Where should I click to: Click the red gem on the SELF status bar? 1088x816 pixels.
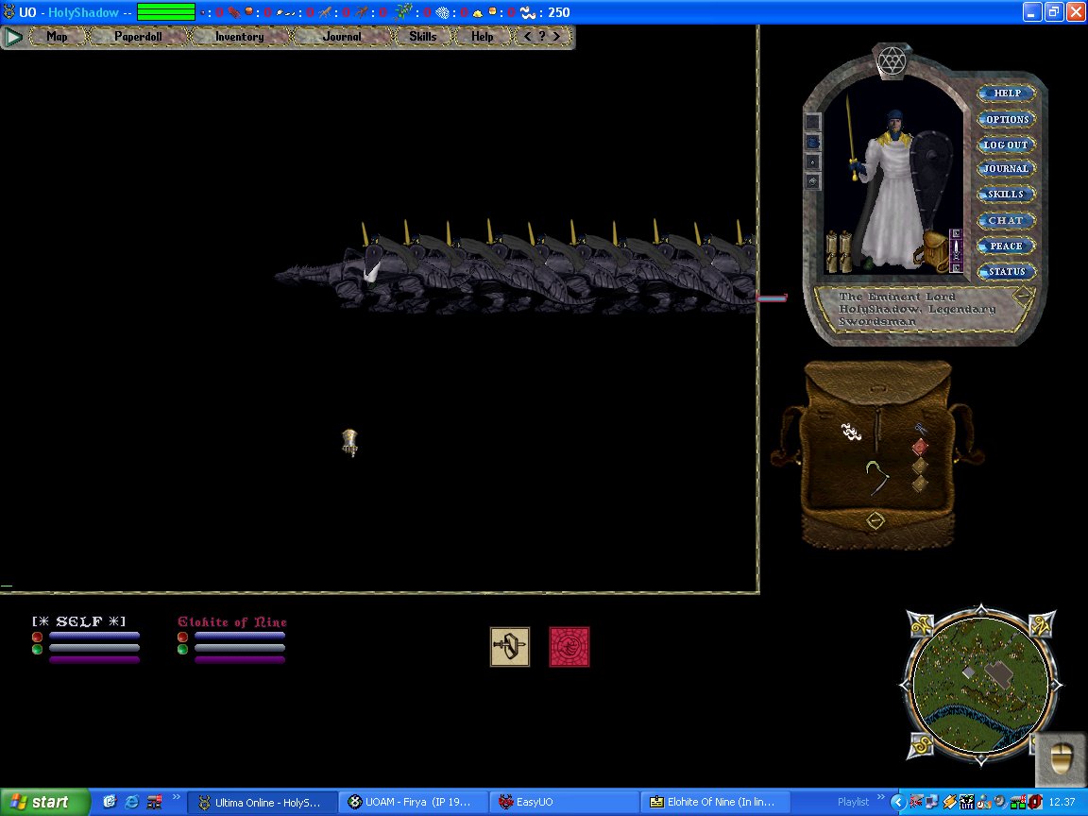38,637
